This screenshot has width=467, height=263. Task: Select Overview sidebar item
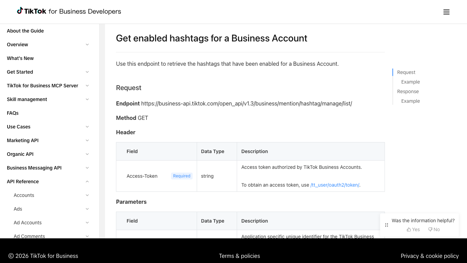pyautogui.click(x=17, y=45)
